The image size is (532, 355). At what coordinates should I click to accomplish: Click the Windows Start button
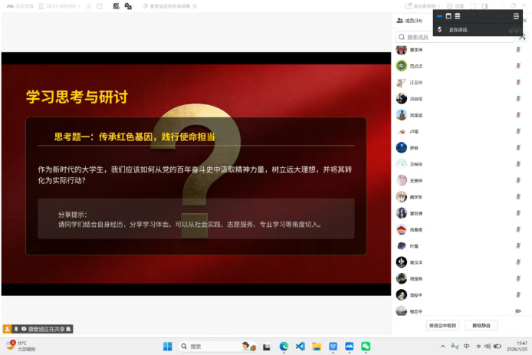(167, 347)
